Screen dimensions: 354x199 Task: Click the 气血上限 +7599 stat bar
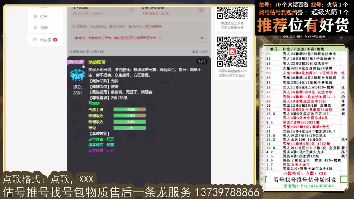130,109
